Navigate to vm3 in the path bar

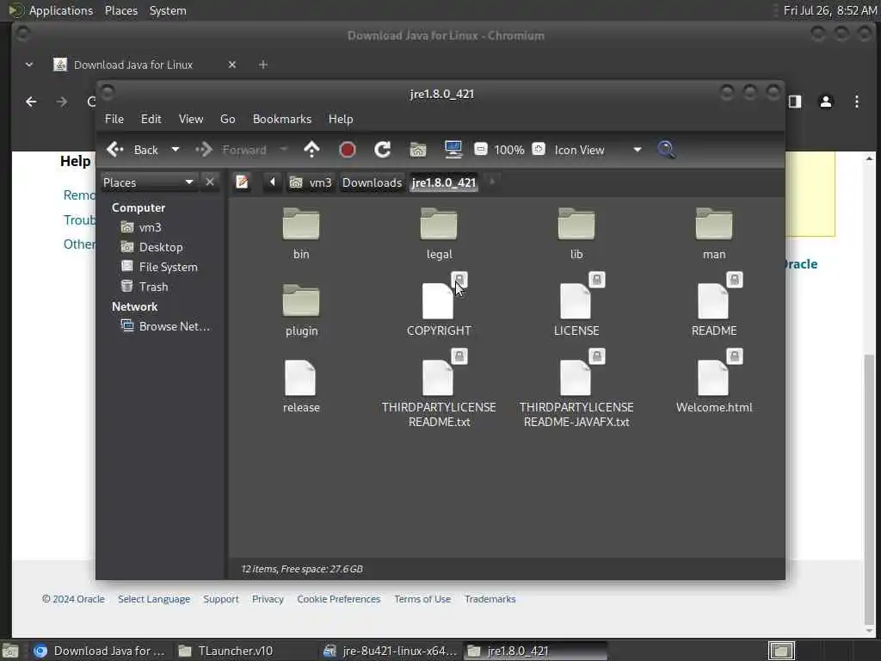311,182
